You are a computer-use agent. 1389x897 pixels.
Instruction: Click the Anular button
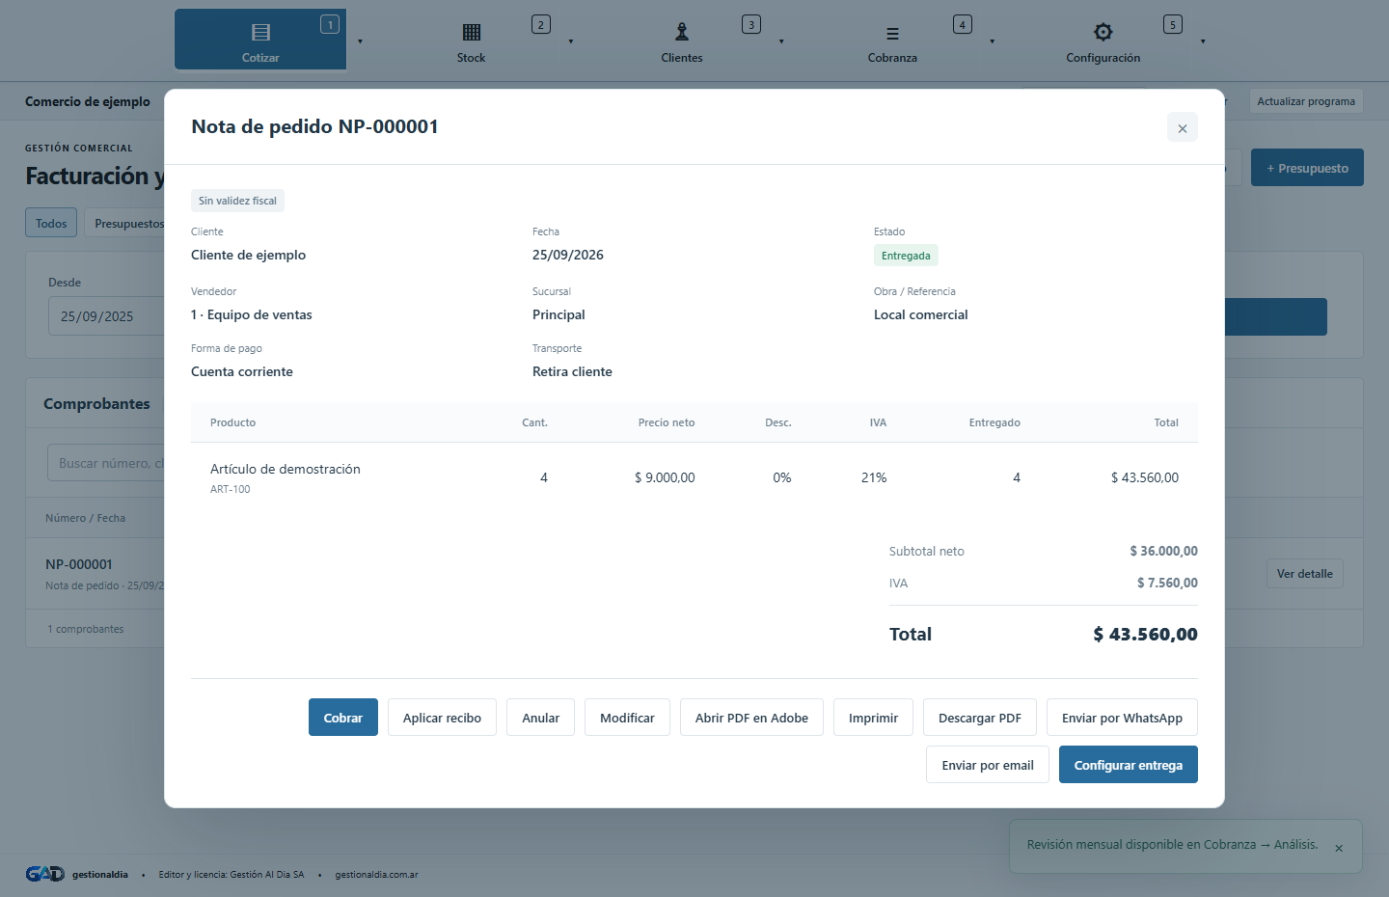[541, 718]
